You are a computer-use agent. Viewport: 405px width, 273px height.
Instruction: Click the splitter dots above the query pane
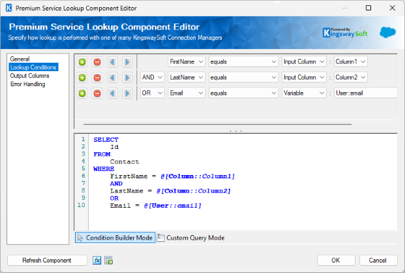[236, 131]
